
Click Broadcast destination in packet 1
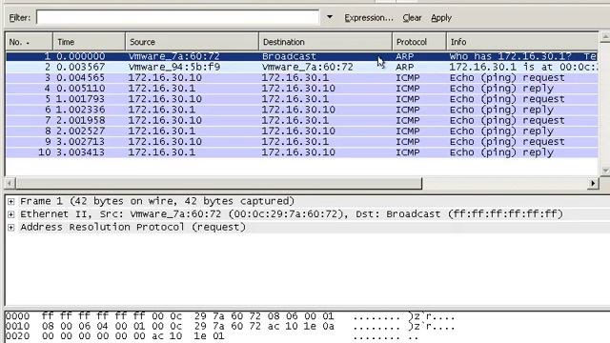pyautogui.click(x=289, y=56)
